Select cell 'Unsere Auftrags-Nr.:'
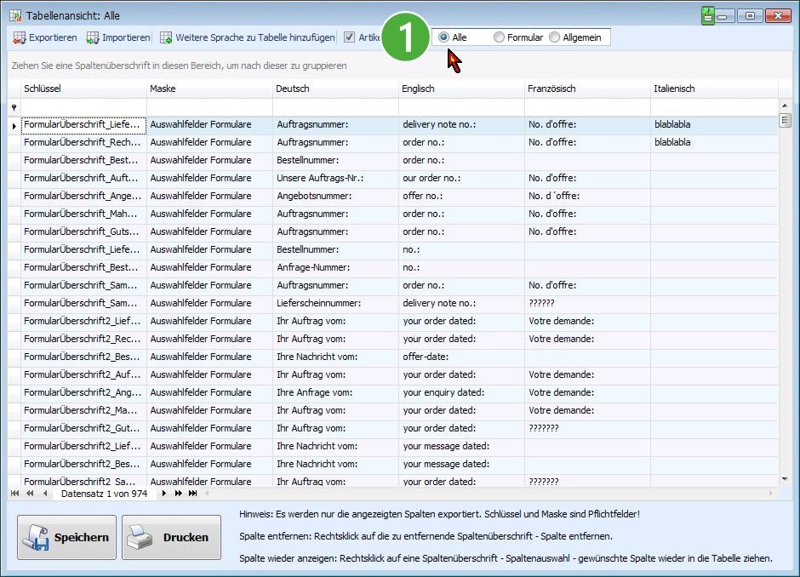This screenshot has height=577, width=800. point(335,178)
